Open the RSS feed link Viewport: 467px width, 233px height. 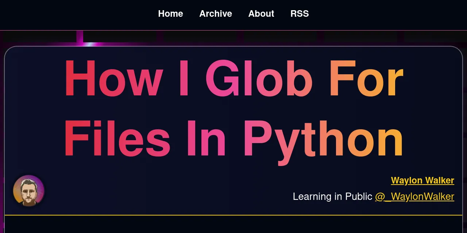[300, 14]
